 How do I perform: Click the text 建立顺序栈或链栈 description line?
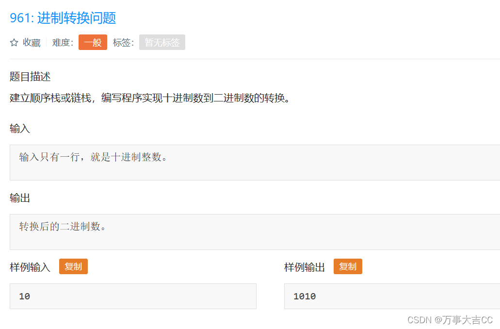150,98
